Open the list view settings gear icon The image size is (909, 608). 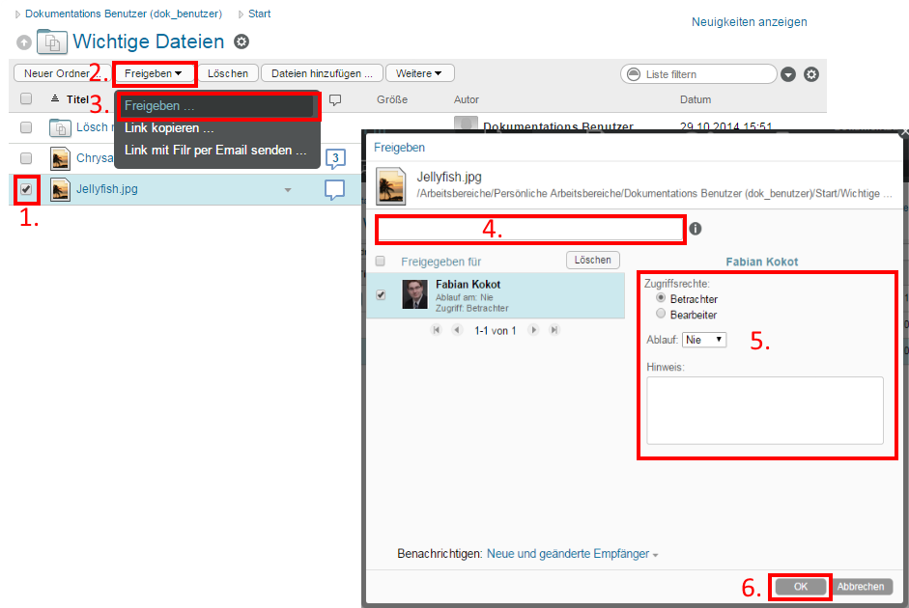click(811, 74)
